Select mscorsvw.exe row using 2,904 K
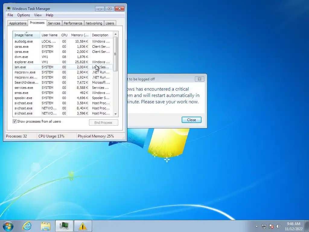Screen dimensions: 309x232 point(63,72)
